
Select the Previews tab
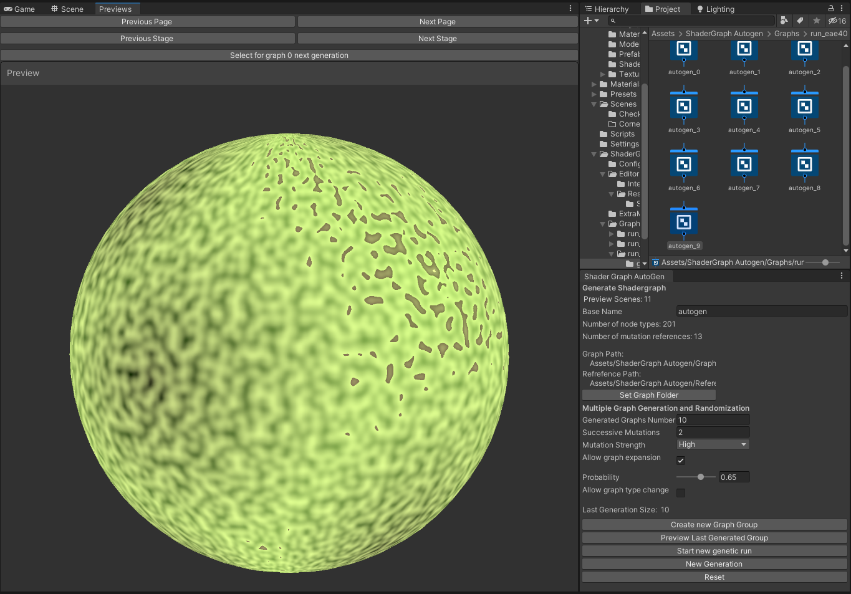[116, 9]
